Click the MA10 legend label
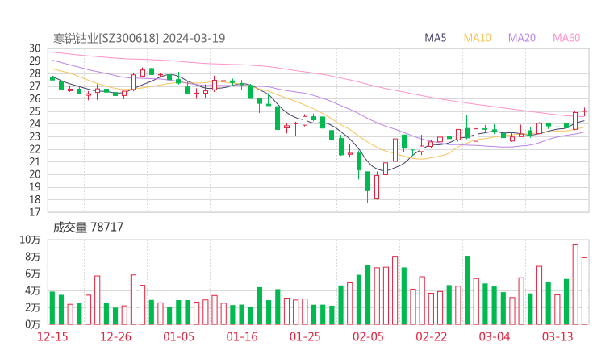The image size is (597, 355). click(x=477, y=38)
